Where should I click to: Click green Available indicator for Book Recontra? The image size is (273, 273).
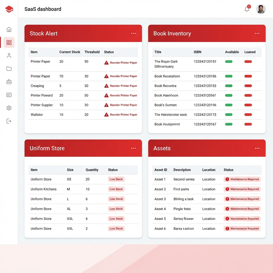point(229,86)
